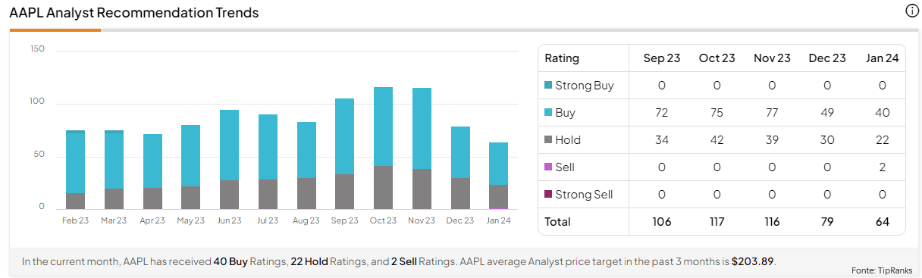Select the Nov 23 stacked bar
The image size is (922, 278).
pyautogui.click(x=422, y=148)
